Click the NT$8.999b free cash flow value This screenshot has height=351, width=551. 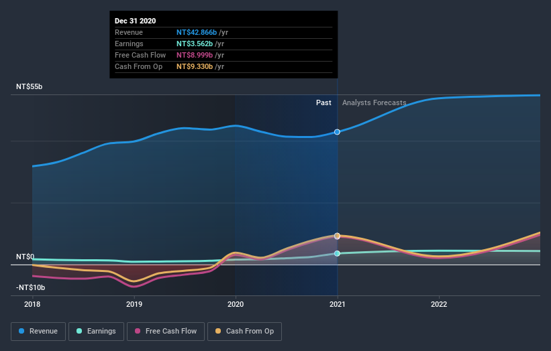pos(195,55)
